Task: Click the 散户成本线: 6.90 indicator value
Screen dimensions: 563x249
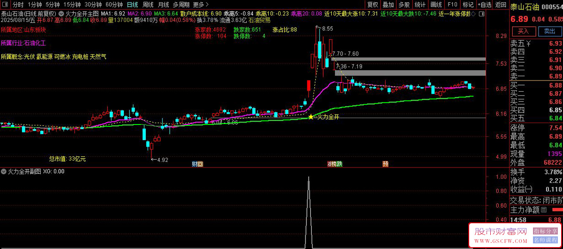Action: pyautogui.click(x=200, y=14)
